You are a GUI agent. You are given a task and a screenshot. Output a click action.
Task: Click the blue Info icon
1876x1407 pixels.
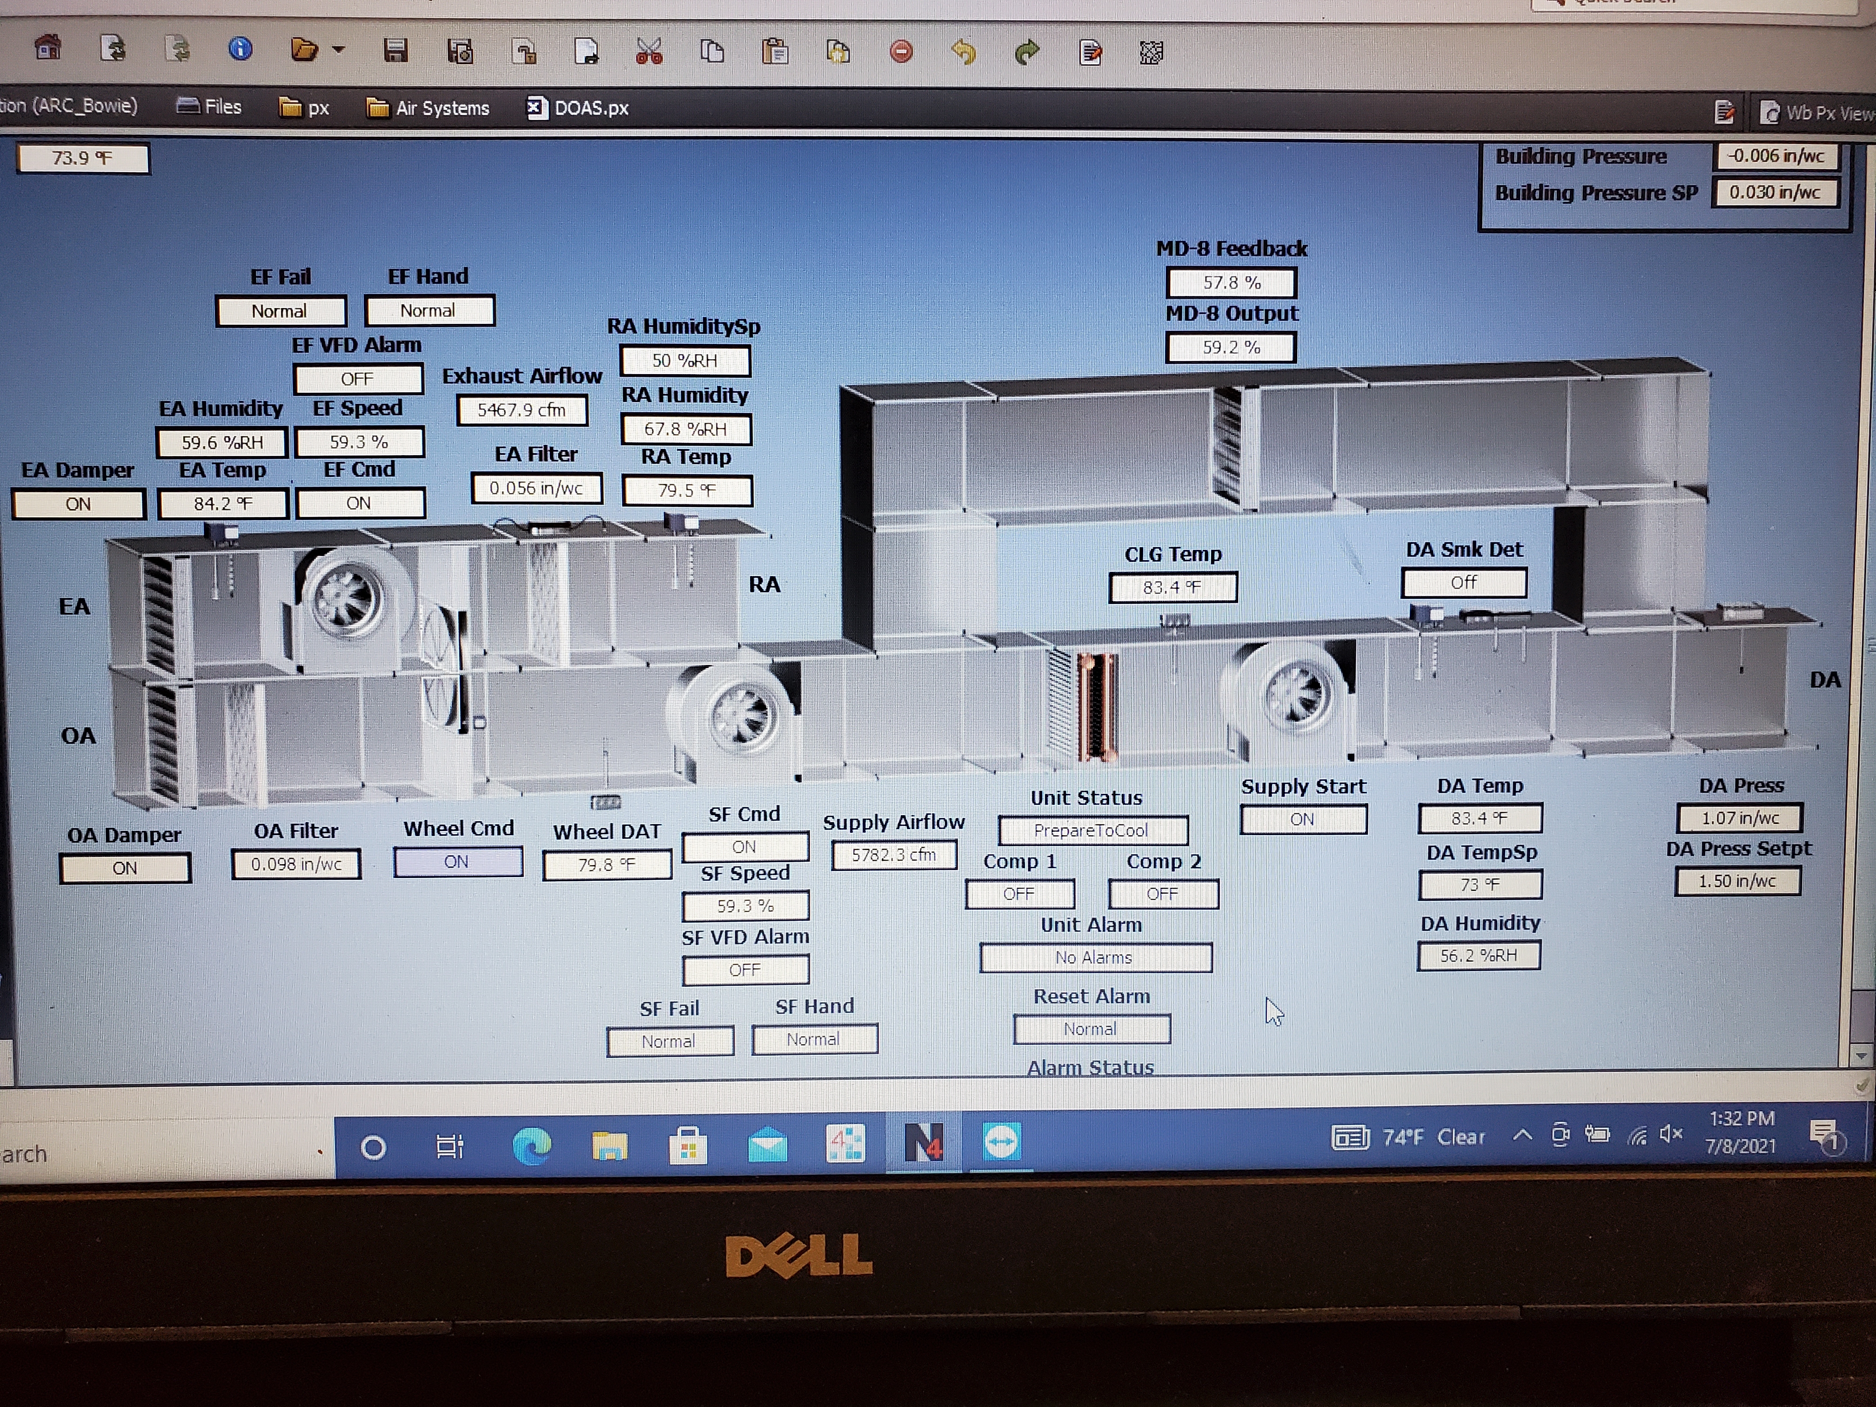click(x=240, y=48)
